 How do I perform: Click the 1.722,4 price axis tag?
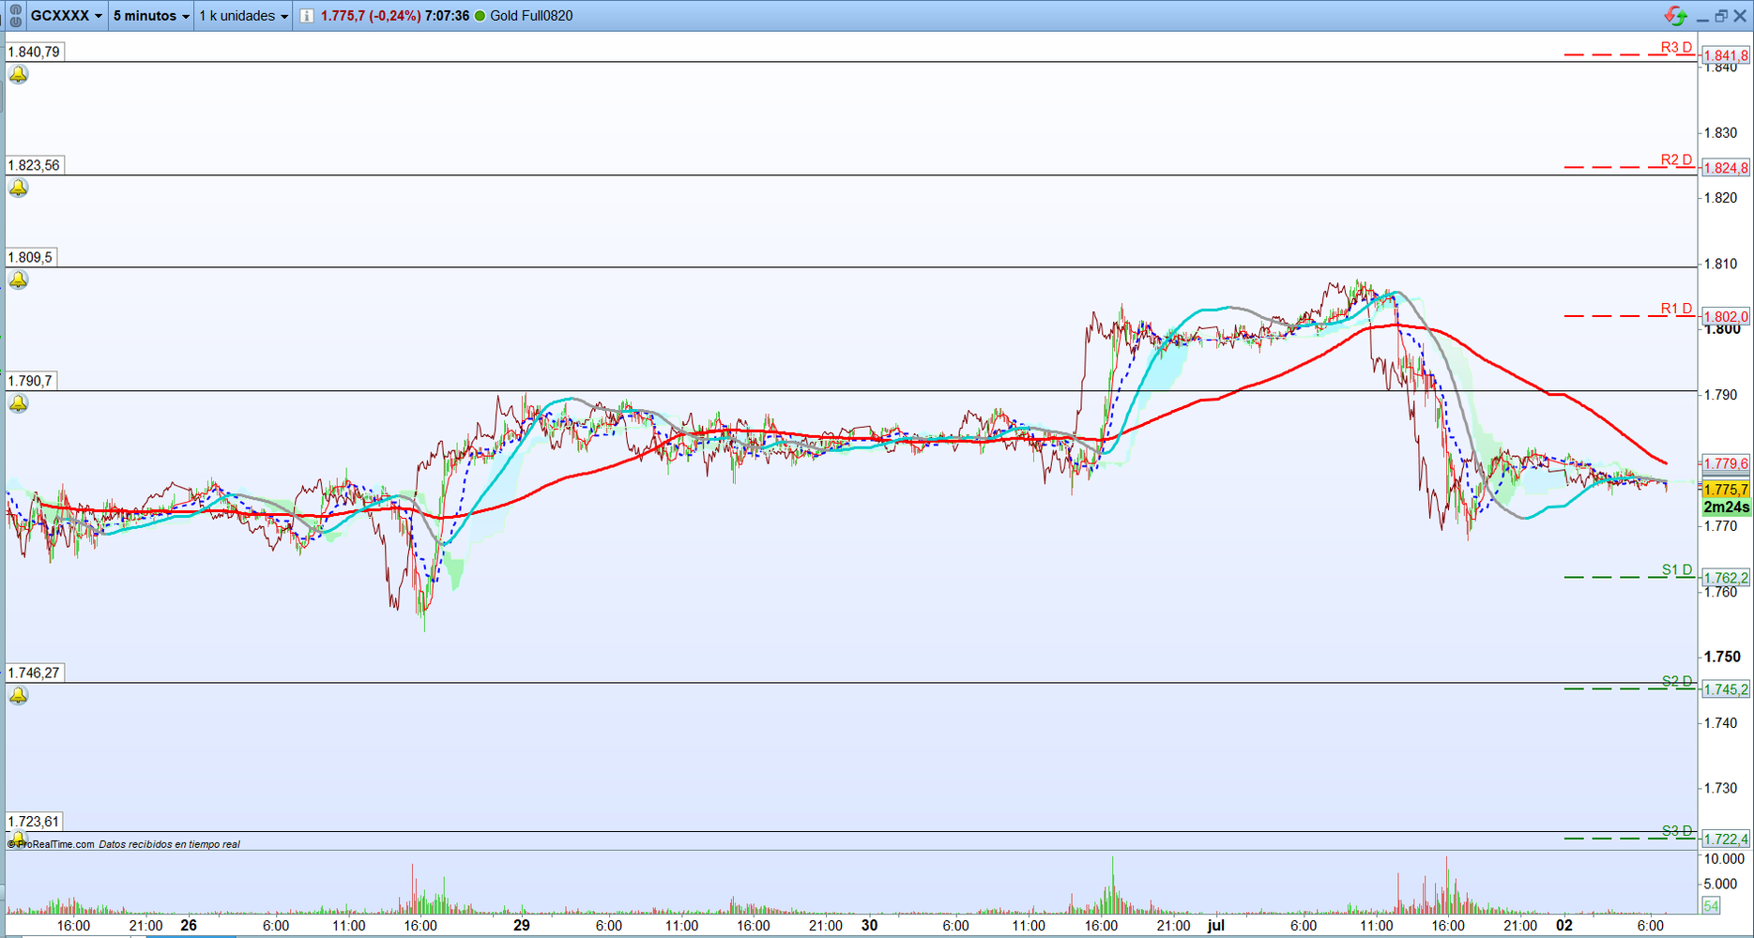(x=1726, y=839)
